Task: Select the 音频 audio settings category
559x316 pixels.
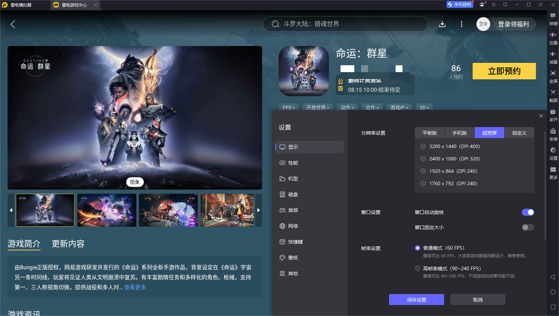Action: tap(293, 210)
